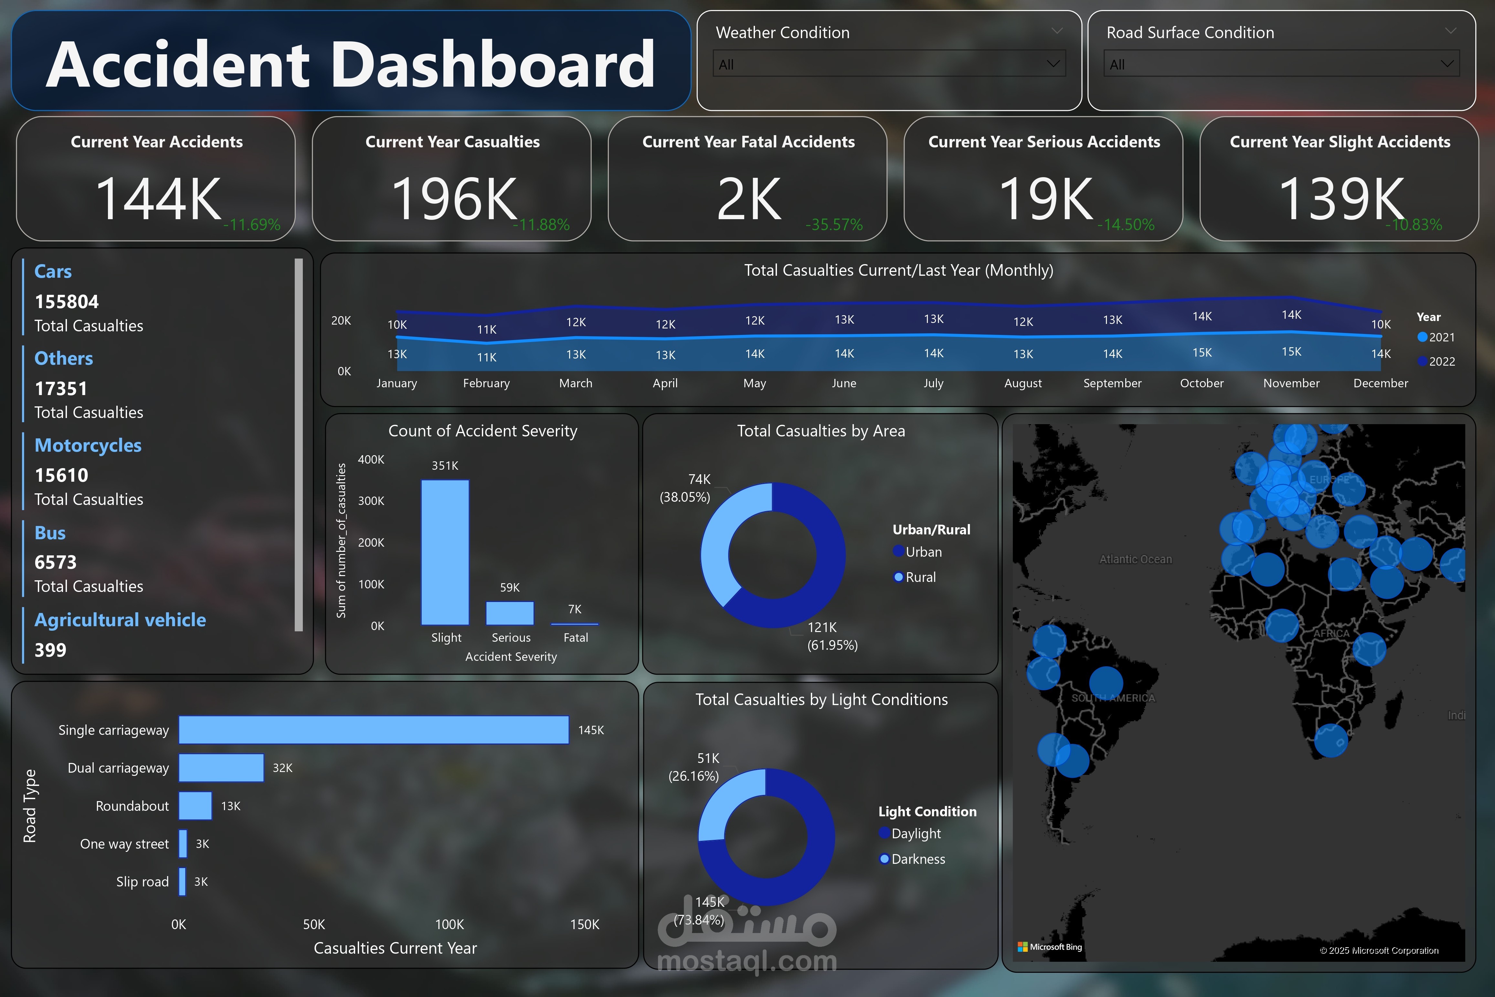This screenshot has width=1495, height=997.
Task: Click the Slight severity bar
Action: pos(445,552)
